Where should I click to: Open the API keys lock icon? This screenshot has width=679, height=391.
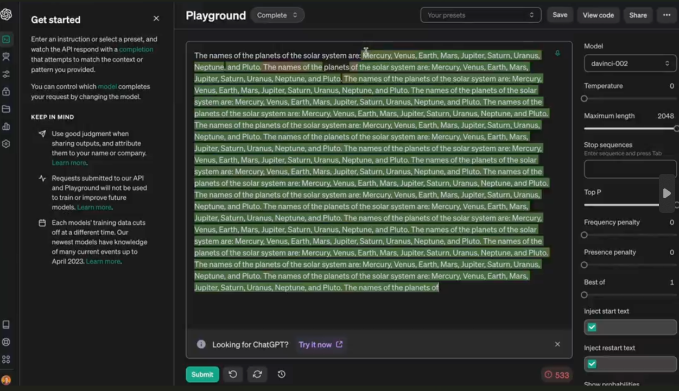coord(6,91)
